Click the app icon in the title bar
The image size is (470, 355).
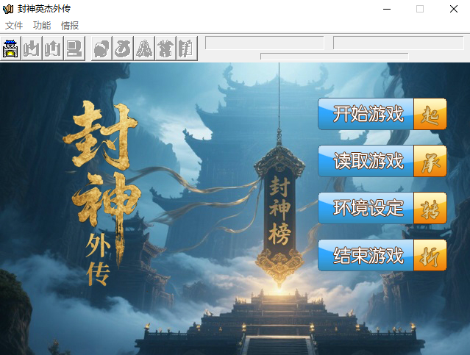tap(8, 9)
